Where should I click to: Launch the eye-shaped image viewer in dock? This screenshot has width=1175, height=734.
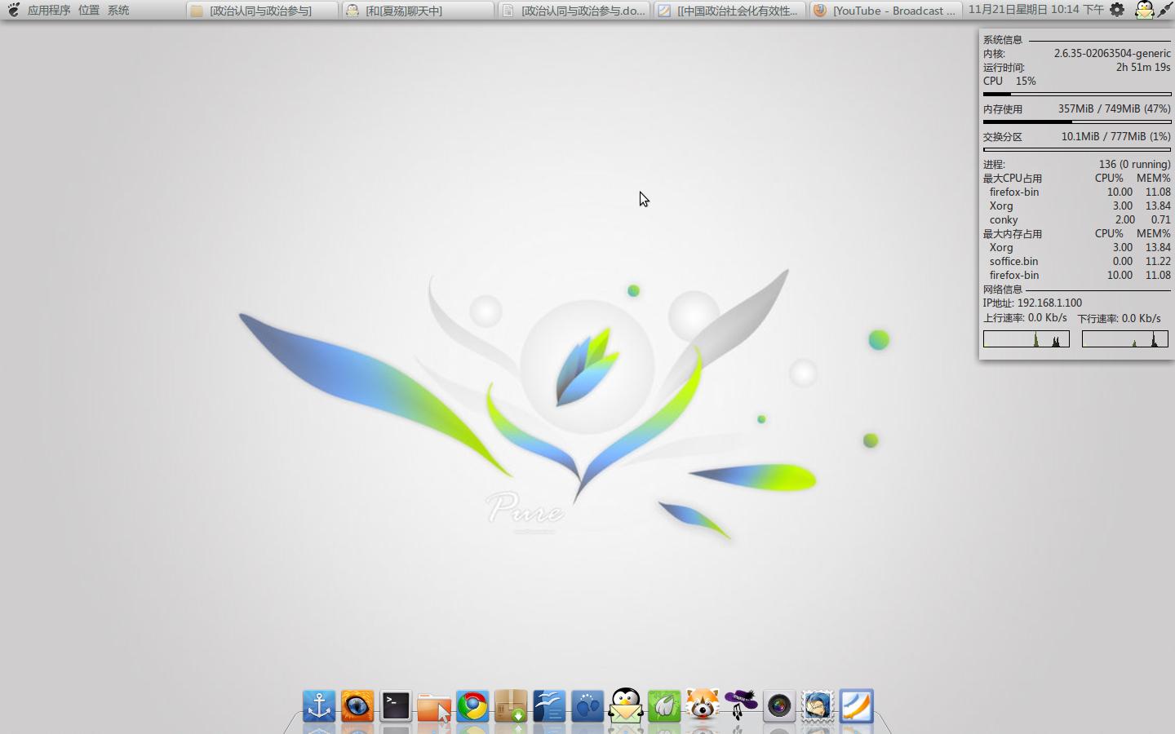357,706
